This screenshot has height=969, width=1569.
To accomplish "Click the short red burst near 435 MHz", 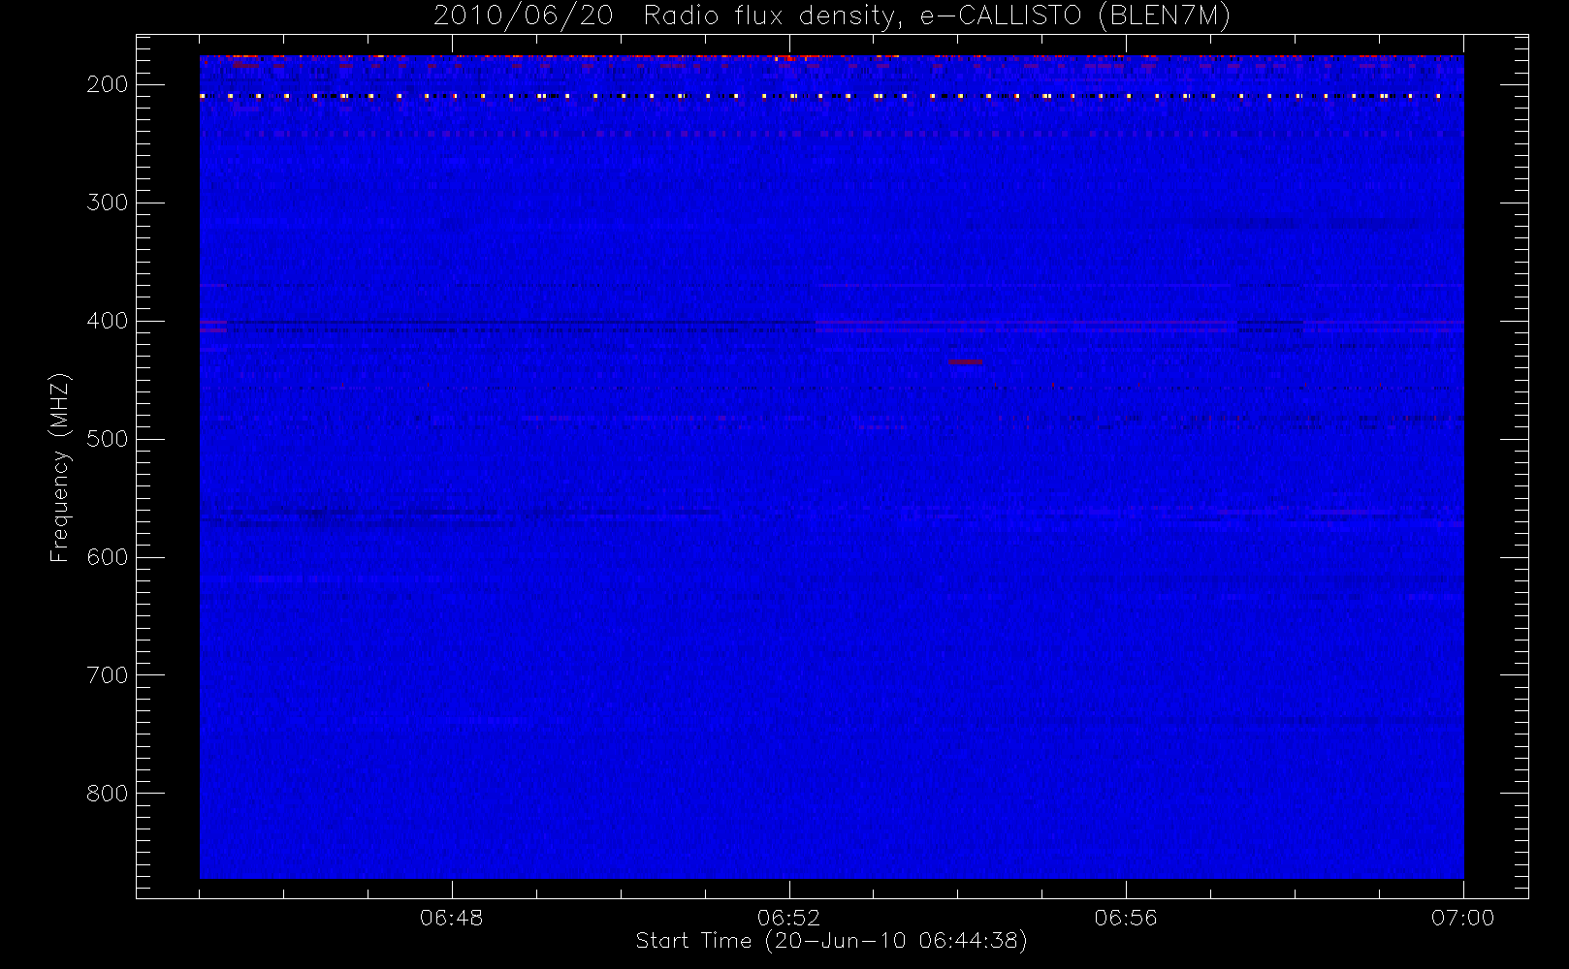I will click(966, 361).
